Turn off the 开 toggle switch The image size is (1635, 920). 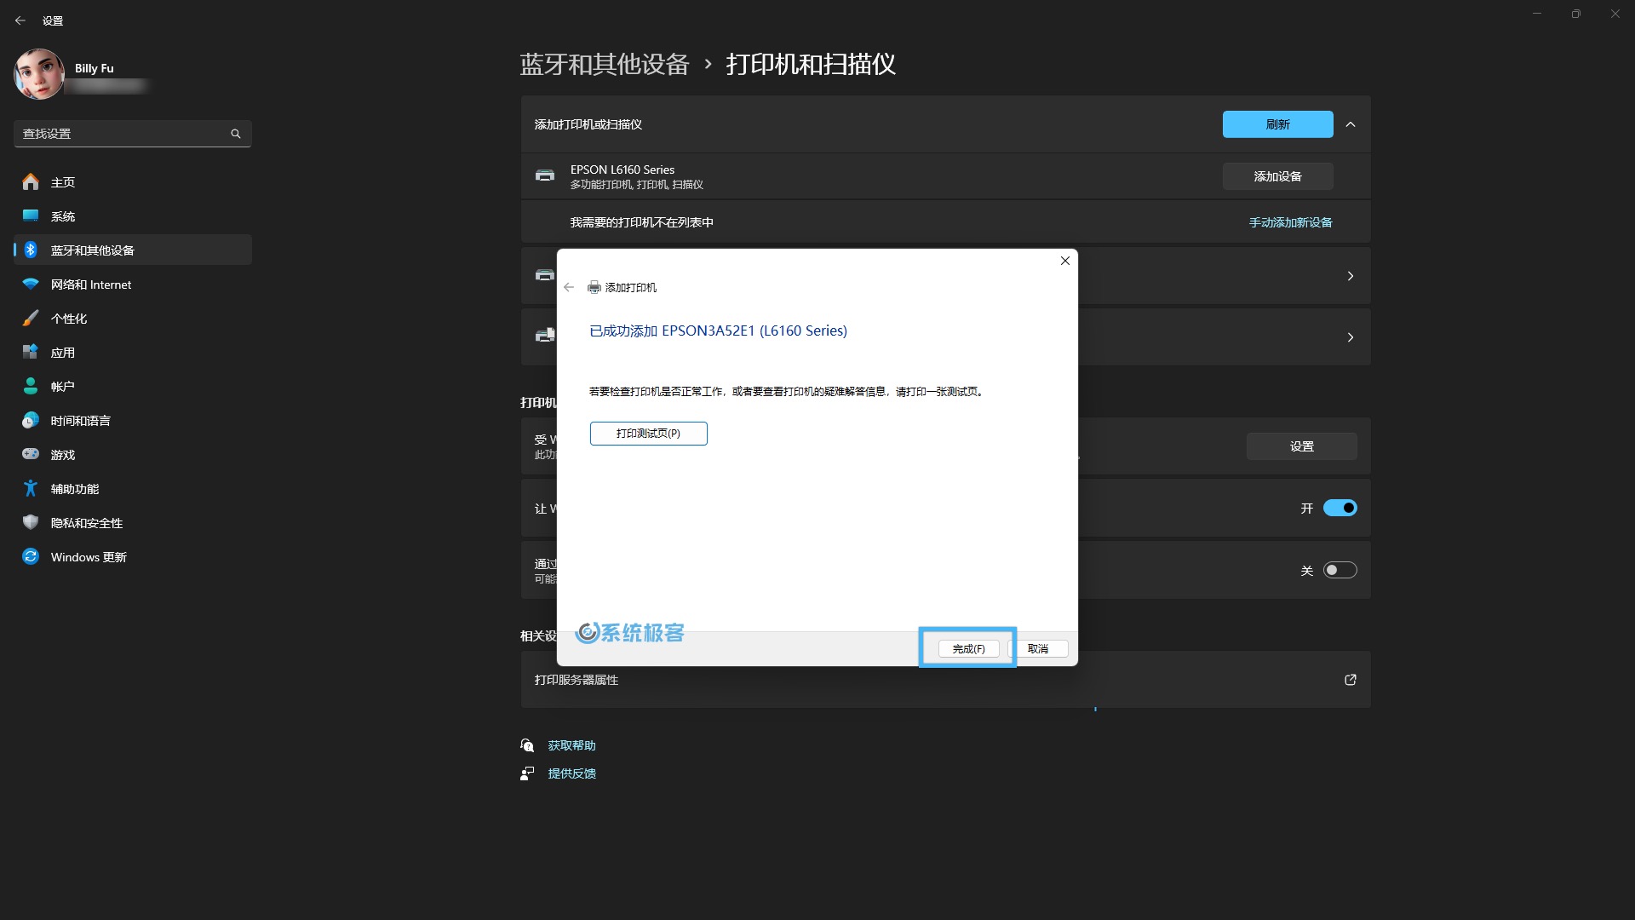1340,508
